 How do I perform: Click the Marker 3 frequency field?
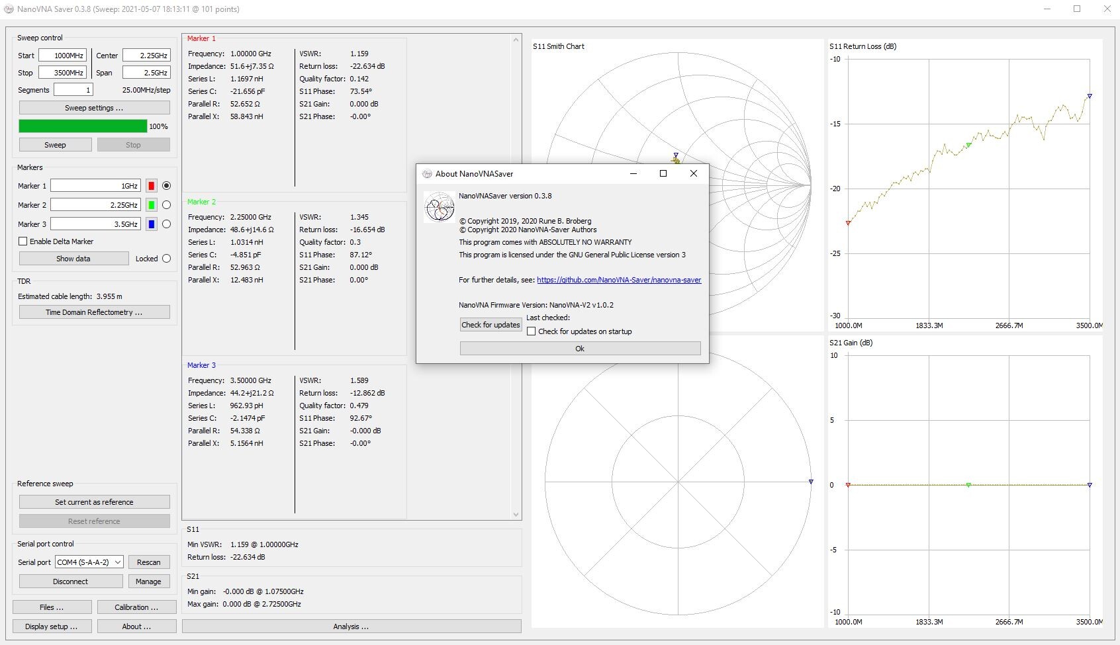[x=96, y=224]
